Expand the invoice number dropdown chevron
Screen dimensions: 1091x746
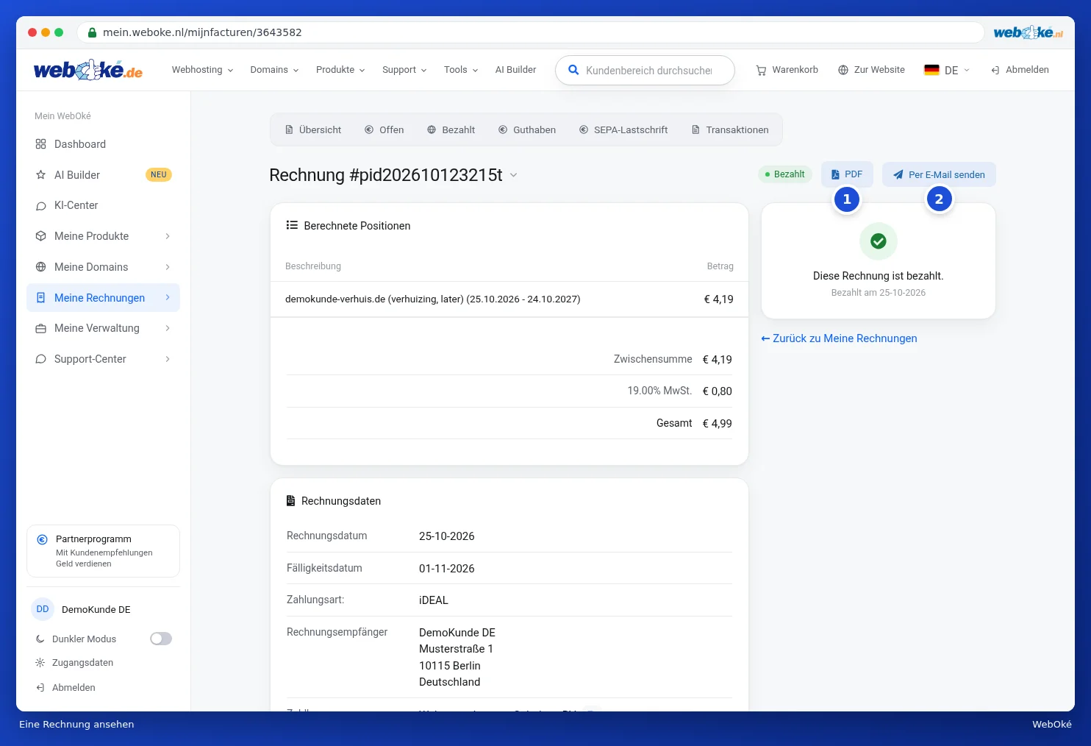point(514,175)
